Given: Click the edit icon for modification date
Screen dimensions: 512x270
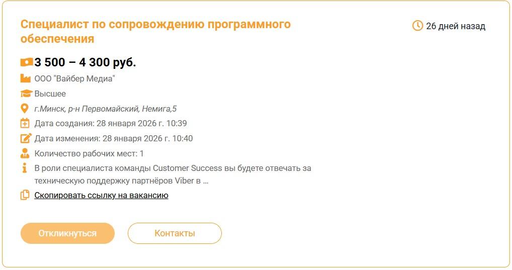Looking at the screenshot, I should tap(25, 138).
